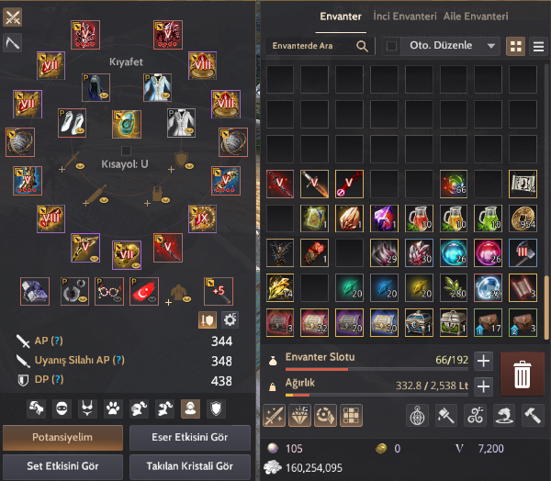The image size is (551, 481).
Task: Select the sparkling sword enhancement icon
Action: click(x=274, y=416)
